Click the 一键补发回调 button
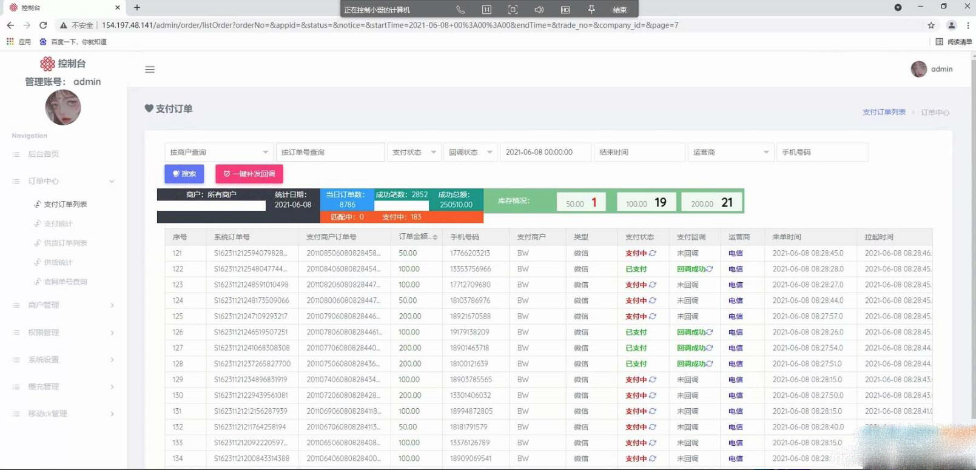The width and height of the screenshot is (976, 470). tap(249, 174)
